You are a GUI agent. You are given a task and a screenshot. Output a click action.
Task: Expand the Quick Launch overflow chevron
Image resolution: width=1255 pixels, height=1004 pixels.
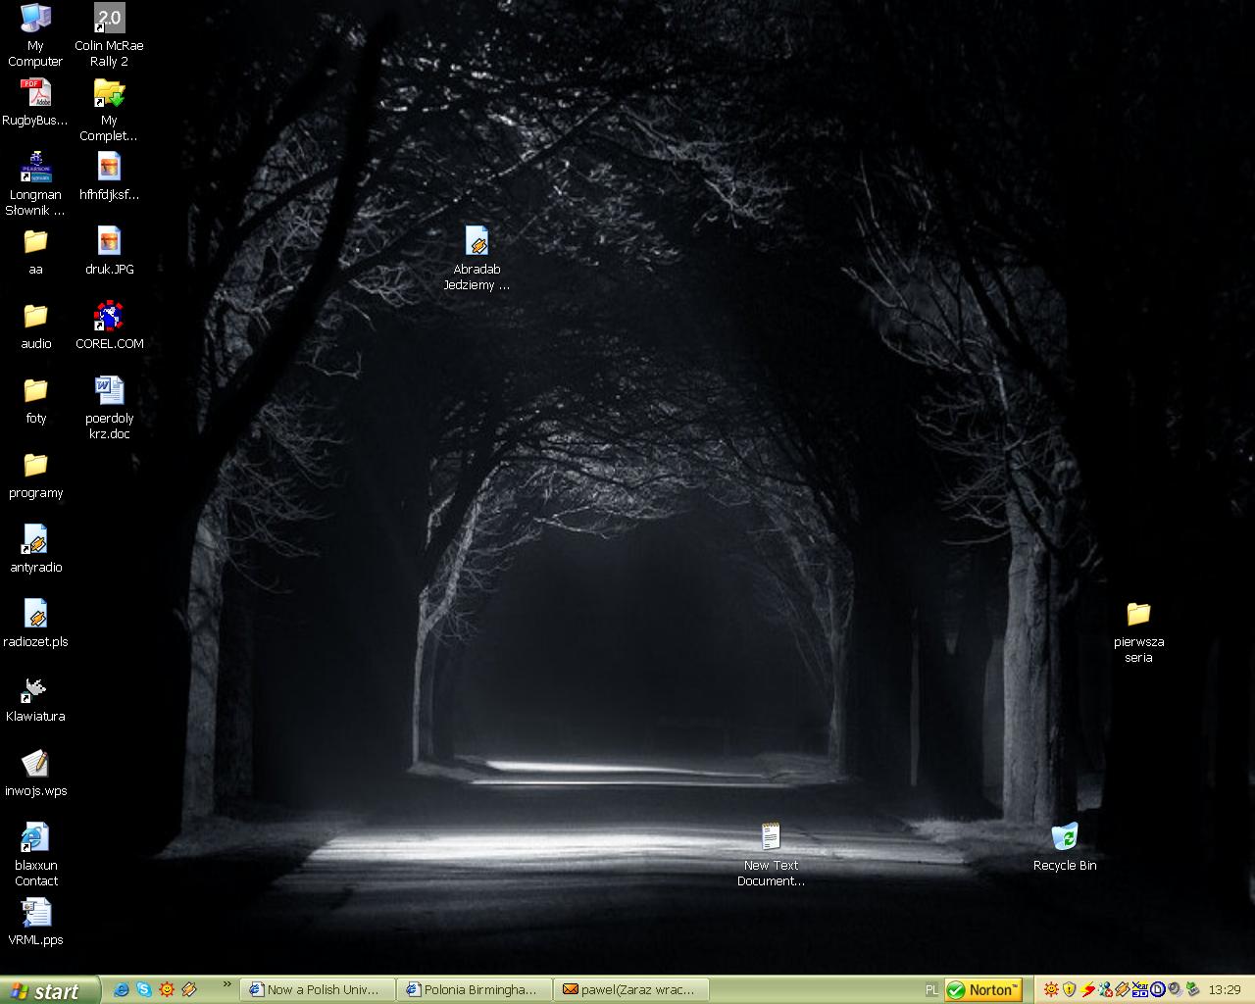point(227,985)
